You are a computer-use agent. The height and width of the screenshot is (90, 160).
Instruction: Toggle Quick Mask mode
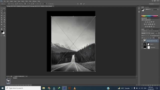[2, 35]
